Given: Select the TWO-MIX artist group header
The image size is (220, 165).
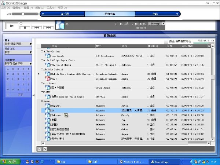Looking at the screenshot, I should [46, 92].
